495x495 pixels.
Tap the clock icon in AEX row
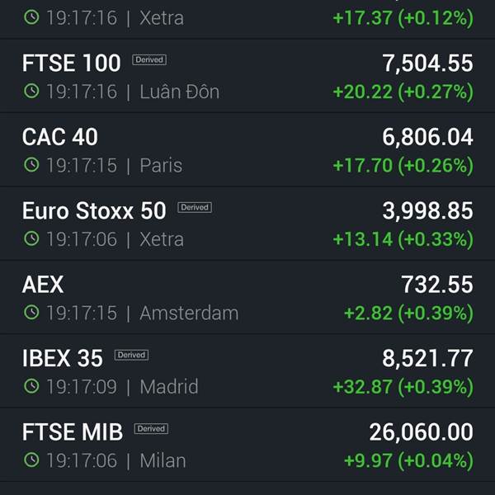click(31, 313)
